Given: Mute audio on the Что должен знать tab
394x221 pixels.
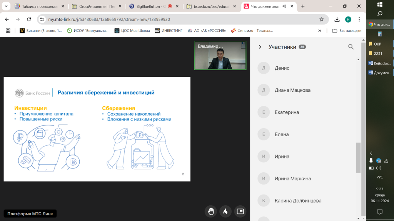Looking at the screenshot, I should tap(284, 6).
